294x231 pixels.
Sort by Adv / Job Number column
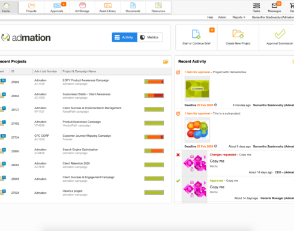coord(46,71)
